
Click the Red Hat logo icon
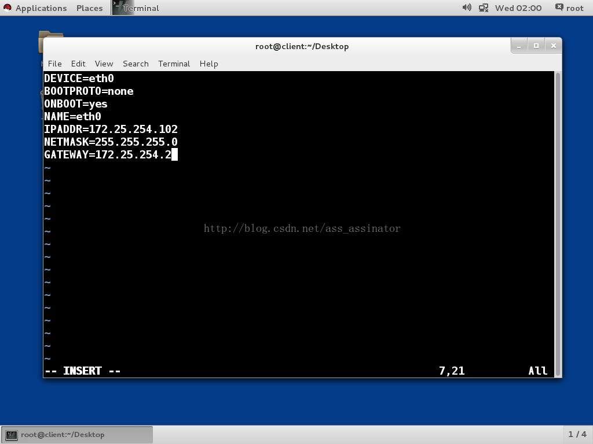(x=7, y=8)
